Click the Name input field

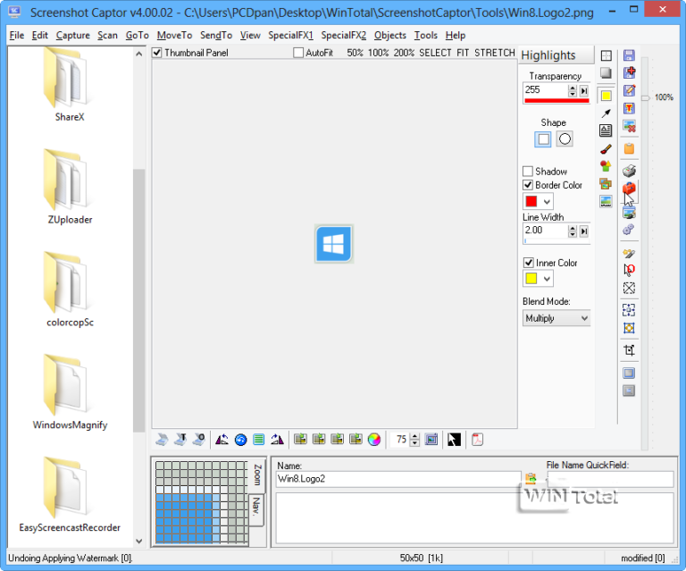pyautogui.click(x=398, y=479)
